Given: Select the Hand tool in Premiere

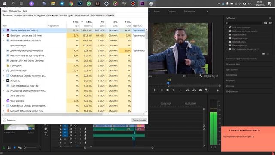Looking at the screenshot, I should click(46, 129).
